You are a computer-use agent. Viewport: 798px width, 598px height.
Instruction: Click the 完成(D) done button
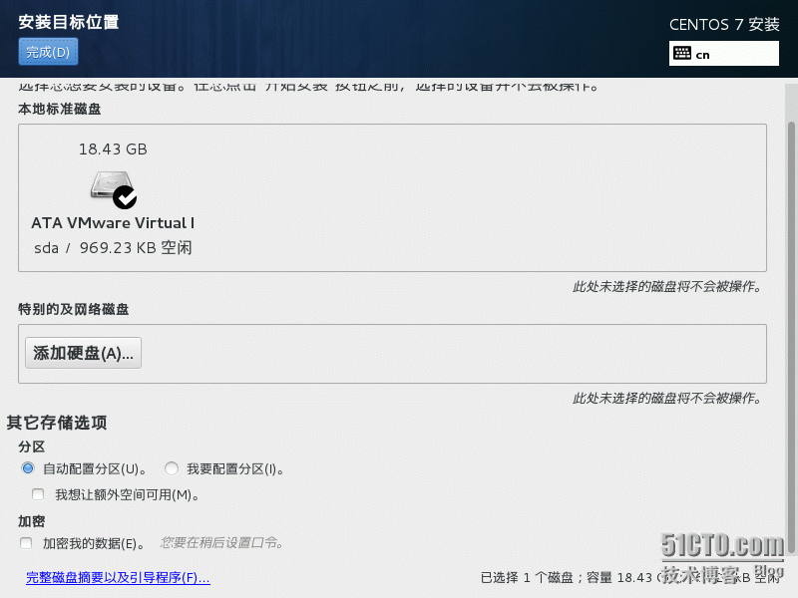pyautogui.click(x=48, y=52)
